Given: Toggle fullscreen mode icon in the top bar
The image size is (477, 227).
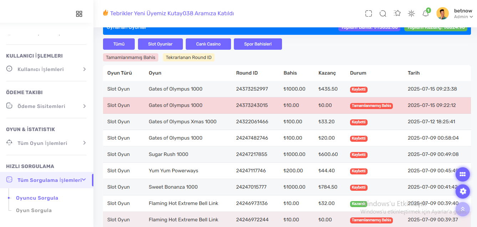Looking at the screenshot, I should tap(369, 13).
